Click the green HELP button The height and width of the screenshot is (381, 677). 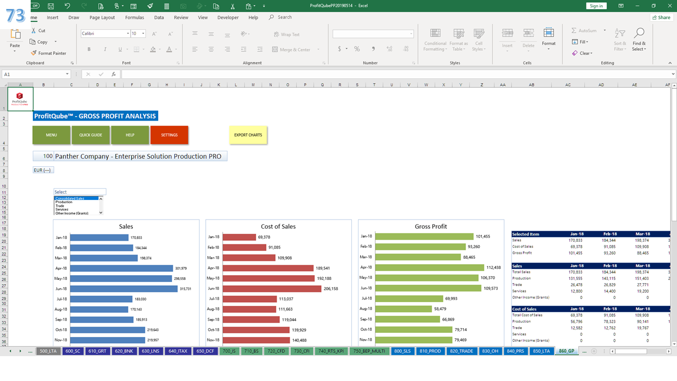pyautogui.click(x=130, y=135)
